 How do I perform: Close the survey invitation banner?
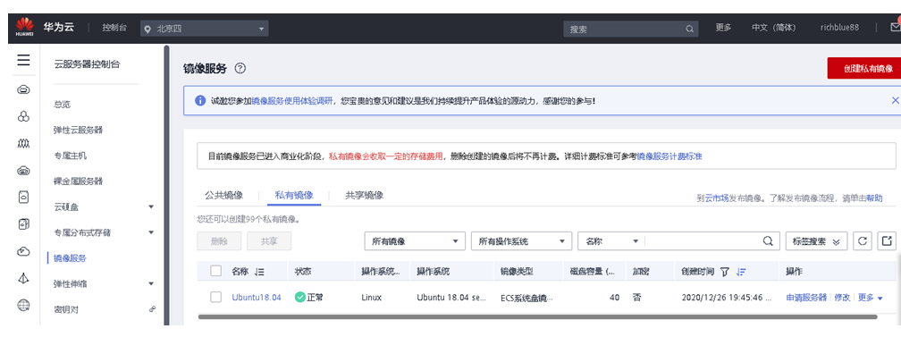(x=895, y=101)
